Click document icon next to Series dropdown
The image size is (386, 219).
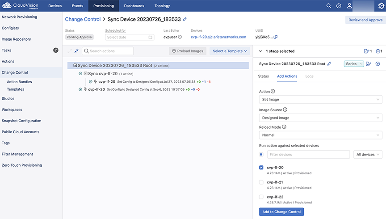coord(369,64)
